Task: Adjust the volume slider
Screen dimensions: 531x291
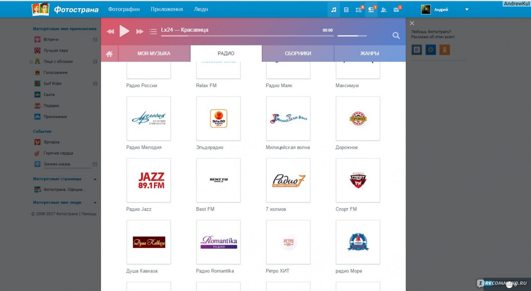Action: pyautogui.click(x=352, y=36)
